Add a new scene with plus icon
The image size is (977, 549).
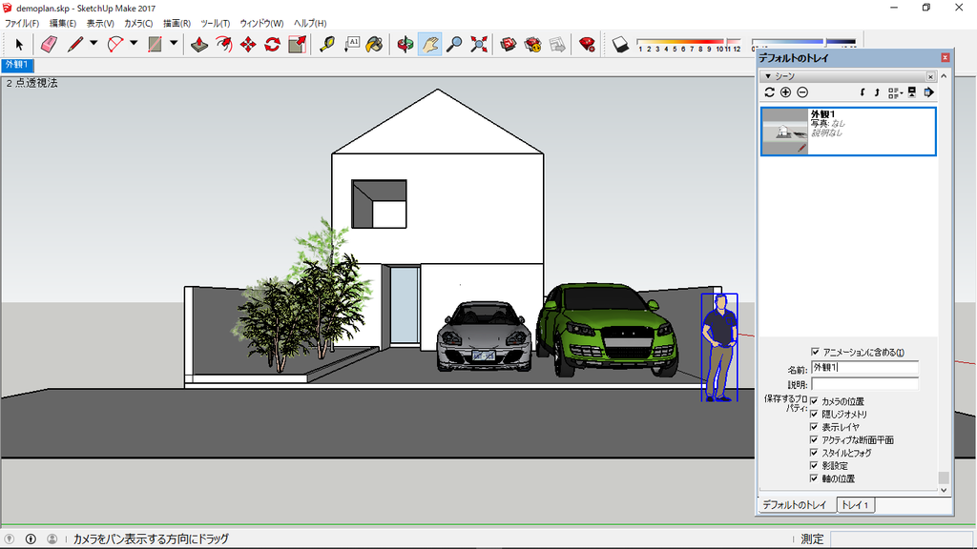[786, 92]
